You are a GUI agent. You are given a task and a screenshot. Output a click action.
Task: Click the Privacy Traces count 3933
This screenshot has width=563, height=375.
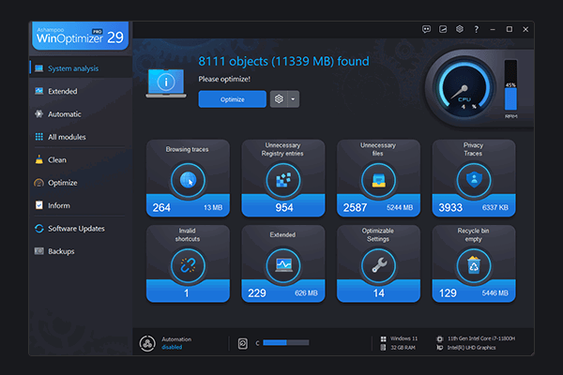[450, 207]
